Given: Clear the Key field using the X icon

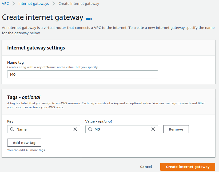Looking at the screenshot, I should click(x=75, y=129).
